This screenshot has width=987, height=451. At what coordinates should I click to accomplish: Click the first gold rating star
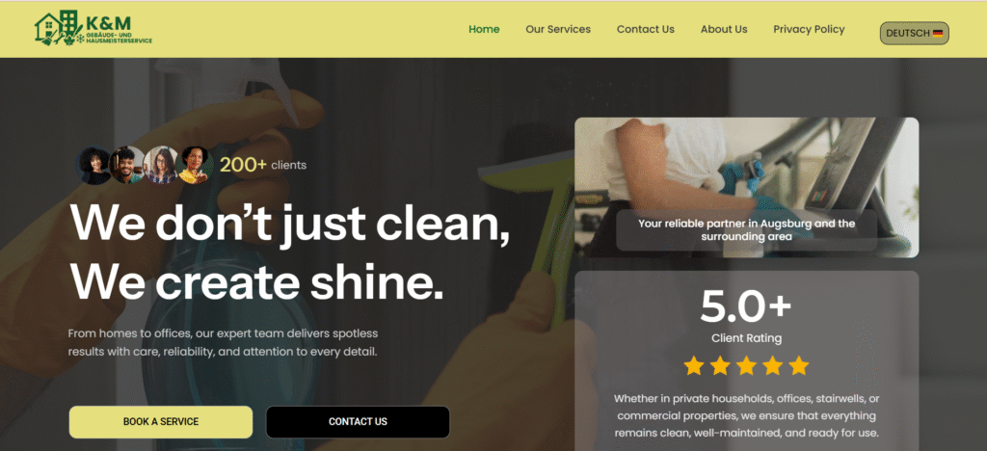[x=694, y=365]
